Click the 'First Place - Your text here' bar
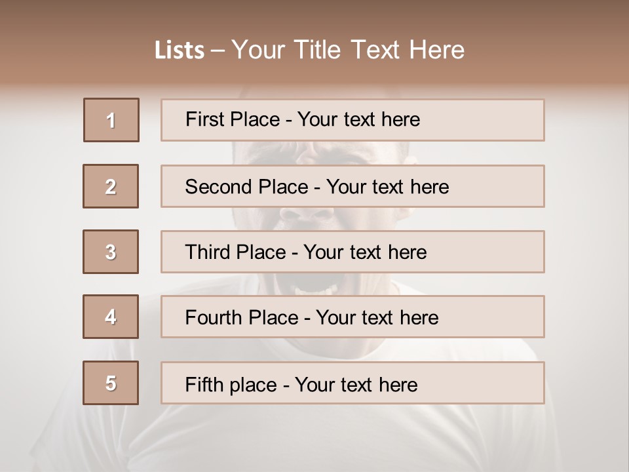This screenshot has height=472, width=629. coord(353,120)
